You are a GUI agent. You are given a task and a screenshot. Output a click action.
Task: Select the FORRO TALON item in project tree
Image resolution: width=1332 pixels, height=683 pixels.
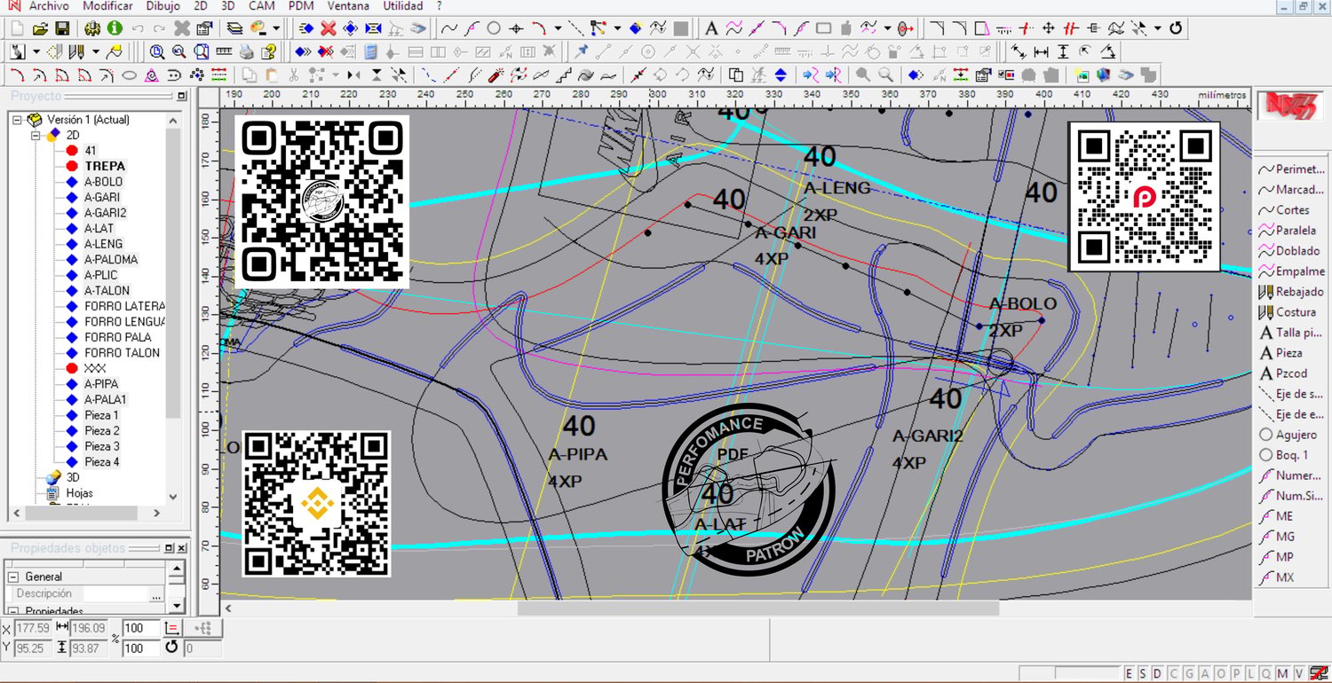click(122, 353)
